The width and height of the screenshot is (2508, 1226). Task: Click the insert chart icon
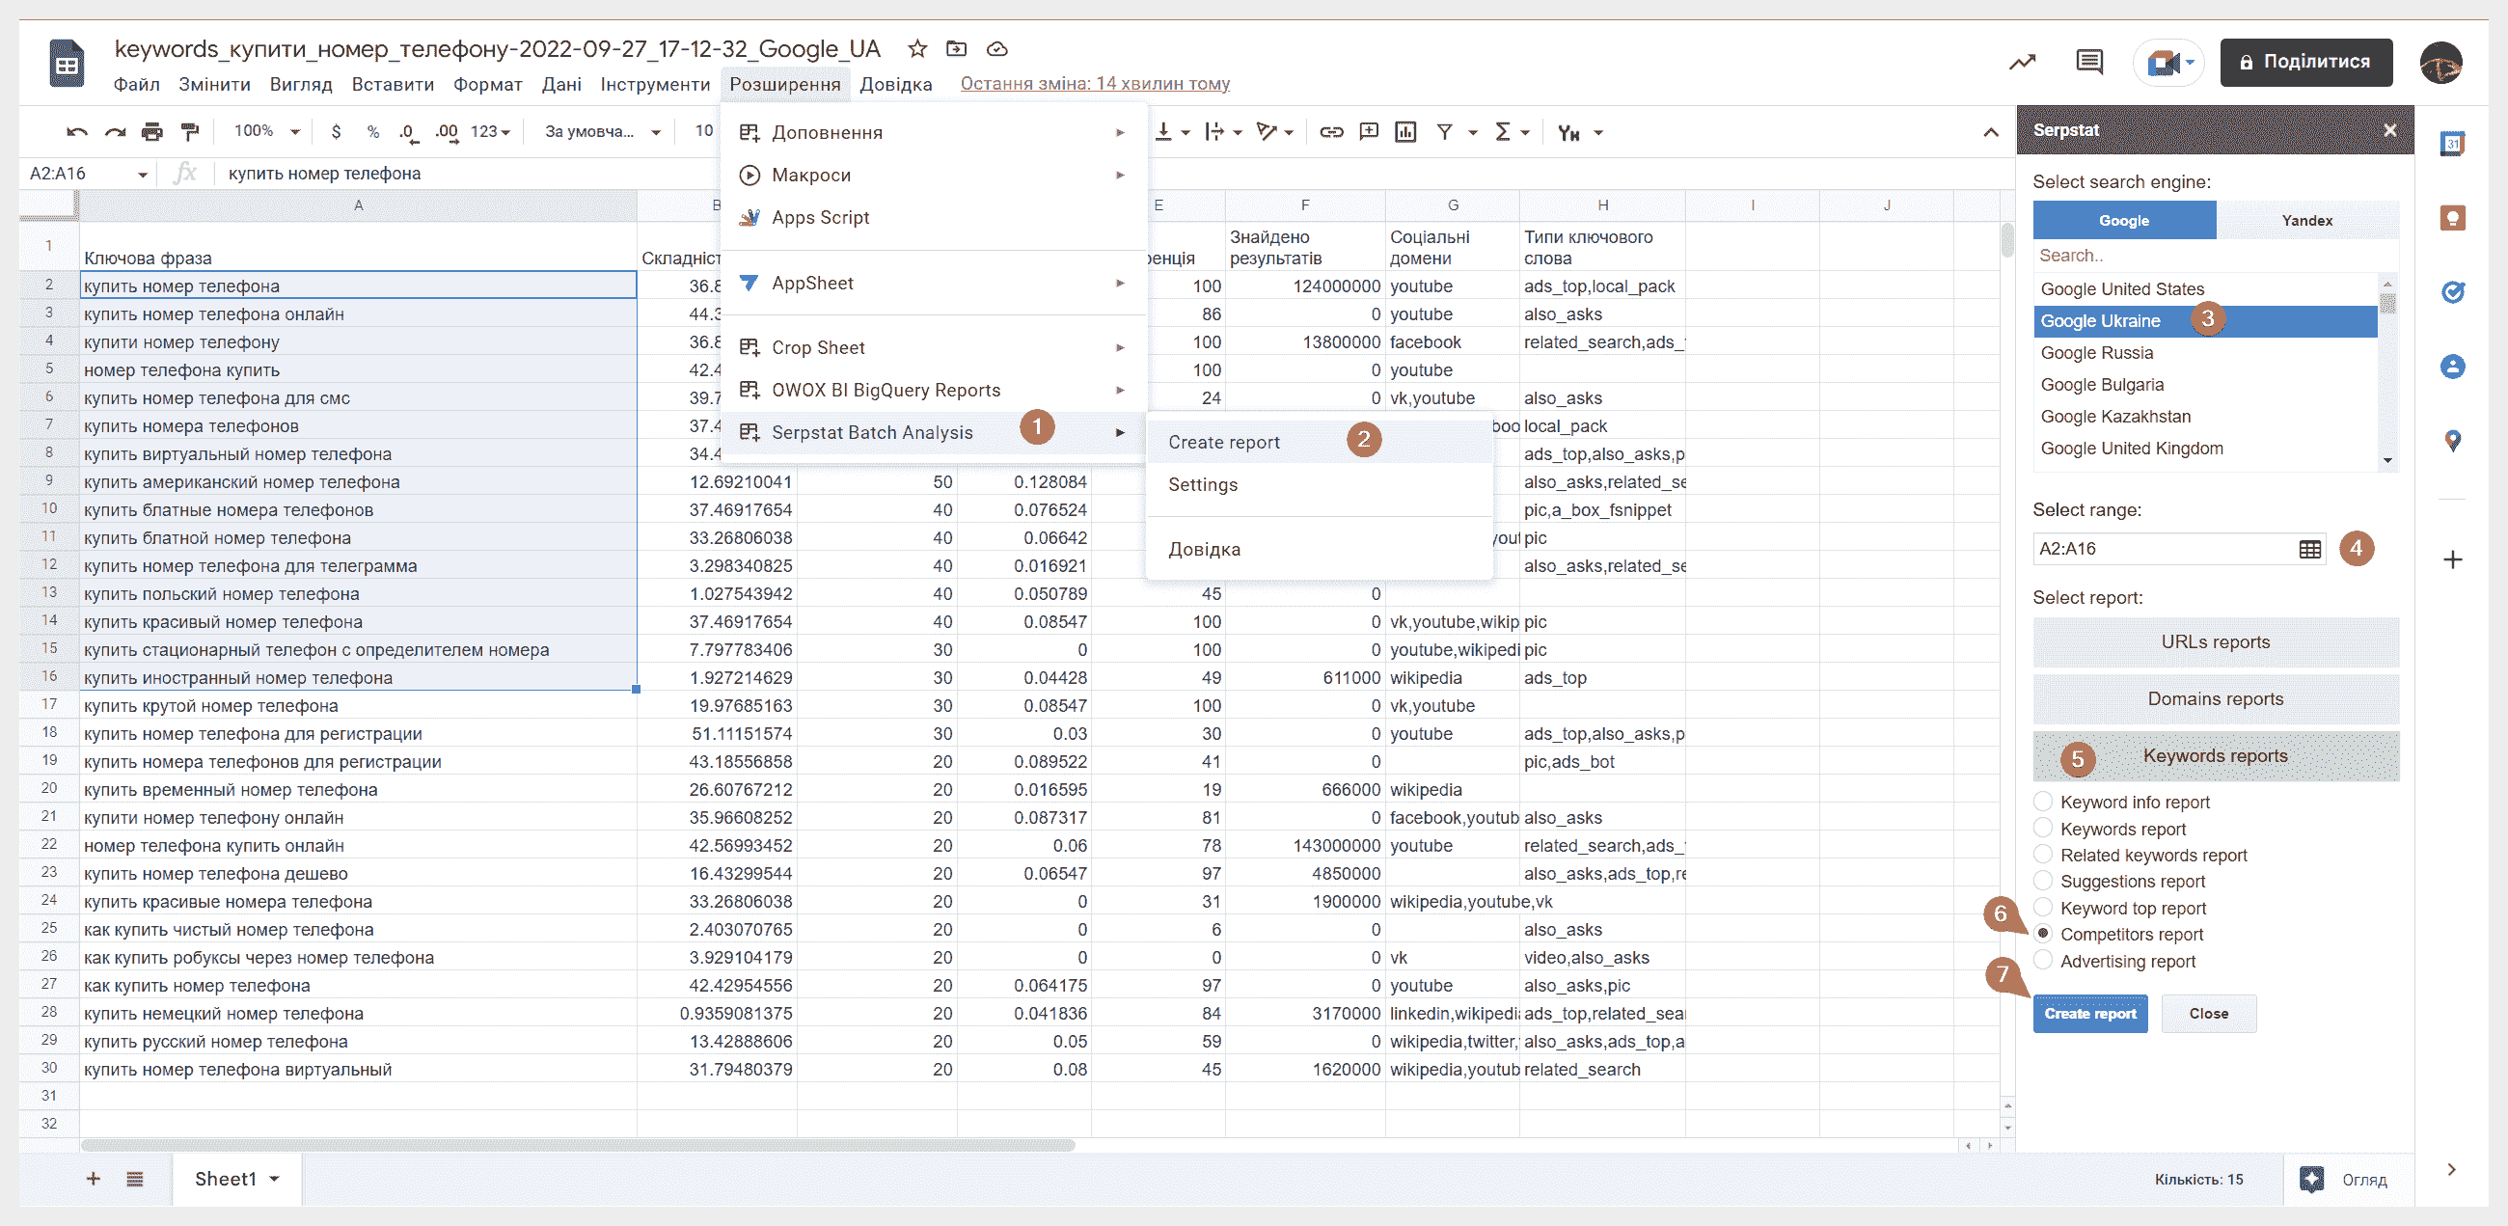(1404, 131)
